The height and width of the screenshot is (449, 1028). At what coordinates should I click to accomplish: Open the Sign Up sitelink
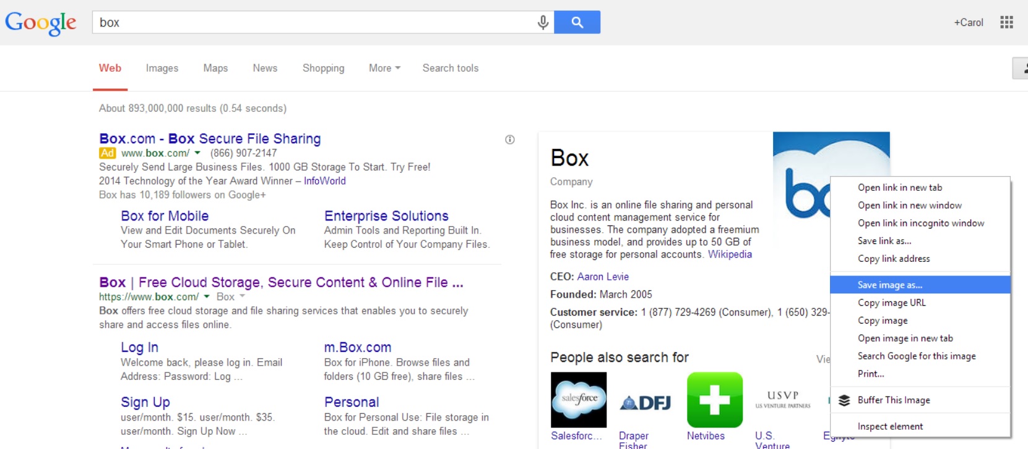point(145,403)
